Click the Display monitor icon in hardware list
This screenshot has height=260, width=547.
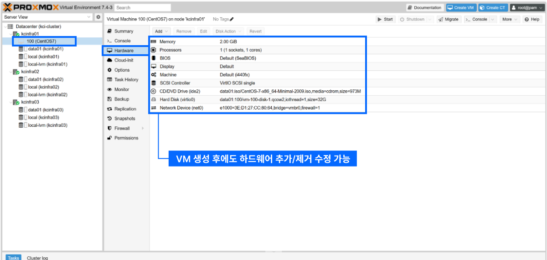point(154,67)
